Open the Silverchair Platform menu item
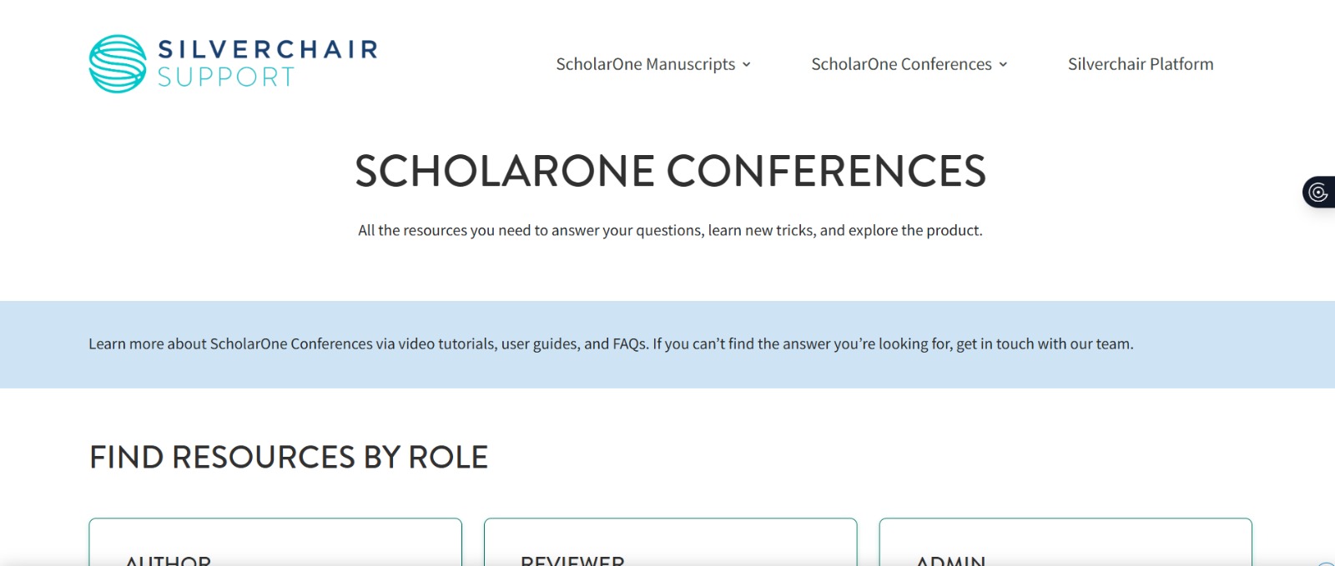 [1140, 64]
